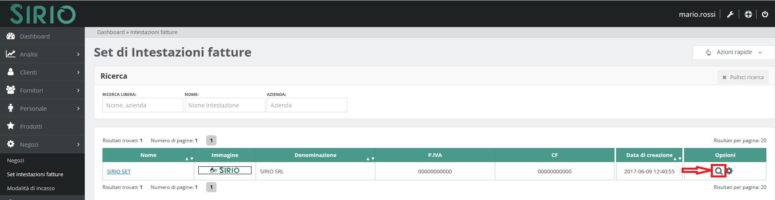Click the gear settings icon in Opzioni

tap(729, 171)
